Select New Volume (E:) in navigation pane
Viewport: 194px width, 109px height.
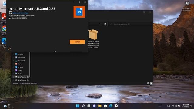coord(21,77)
